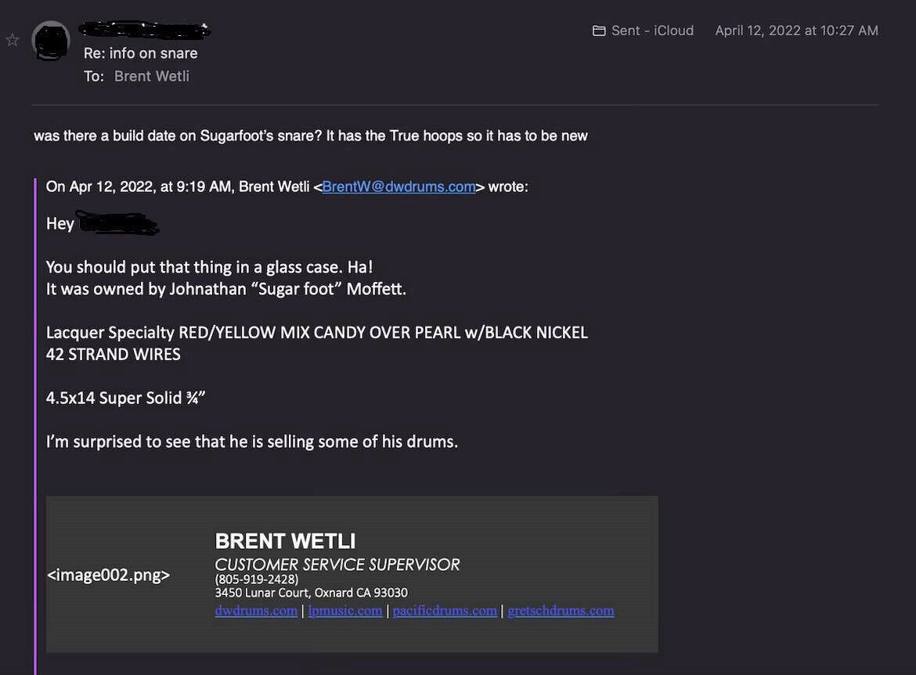
Task: Click the star icon beside the sender
Action: click(13, 40)
